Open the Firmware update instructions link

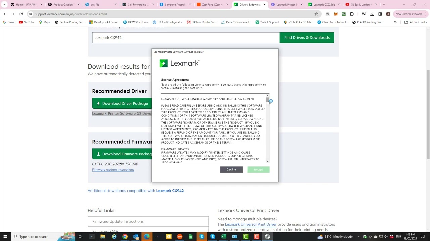pos(113,170)
